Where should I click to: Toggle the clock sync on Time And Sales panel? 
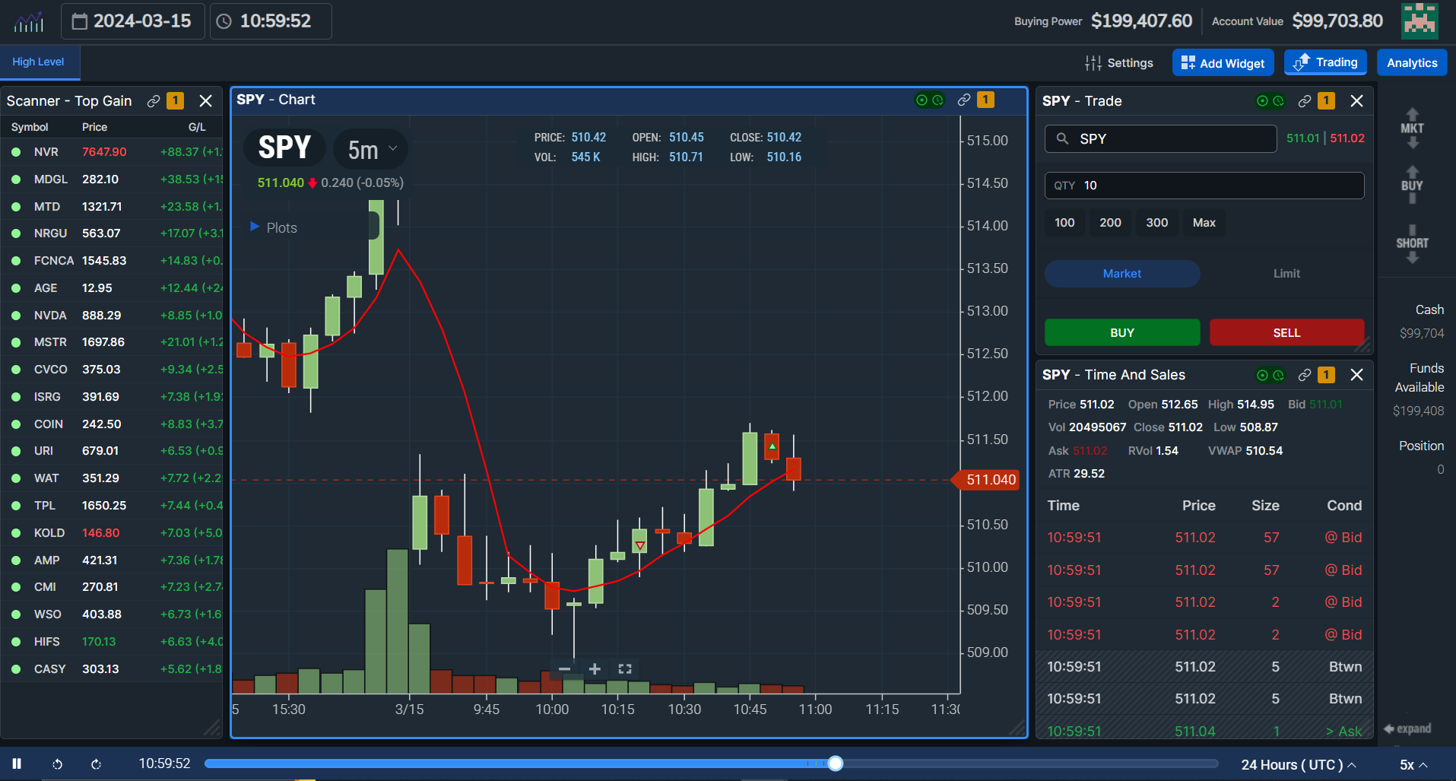(x=1279, y=375)
